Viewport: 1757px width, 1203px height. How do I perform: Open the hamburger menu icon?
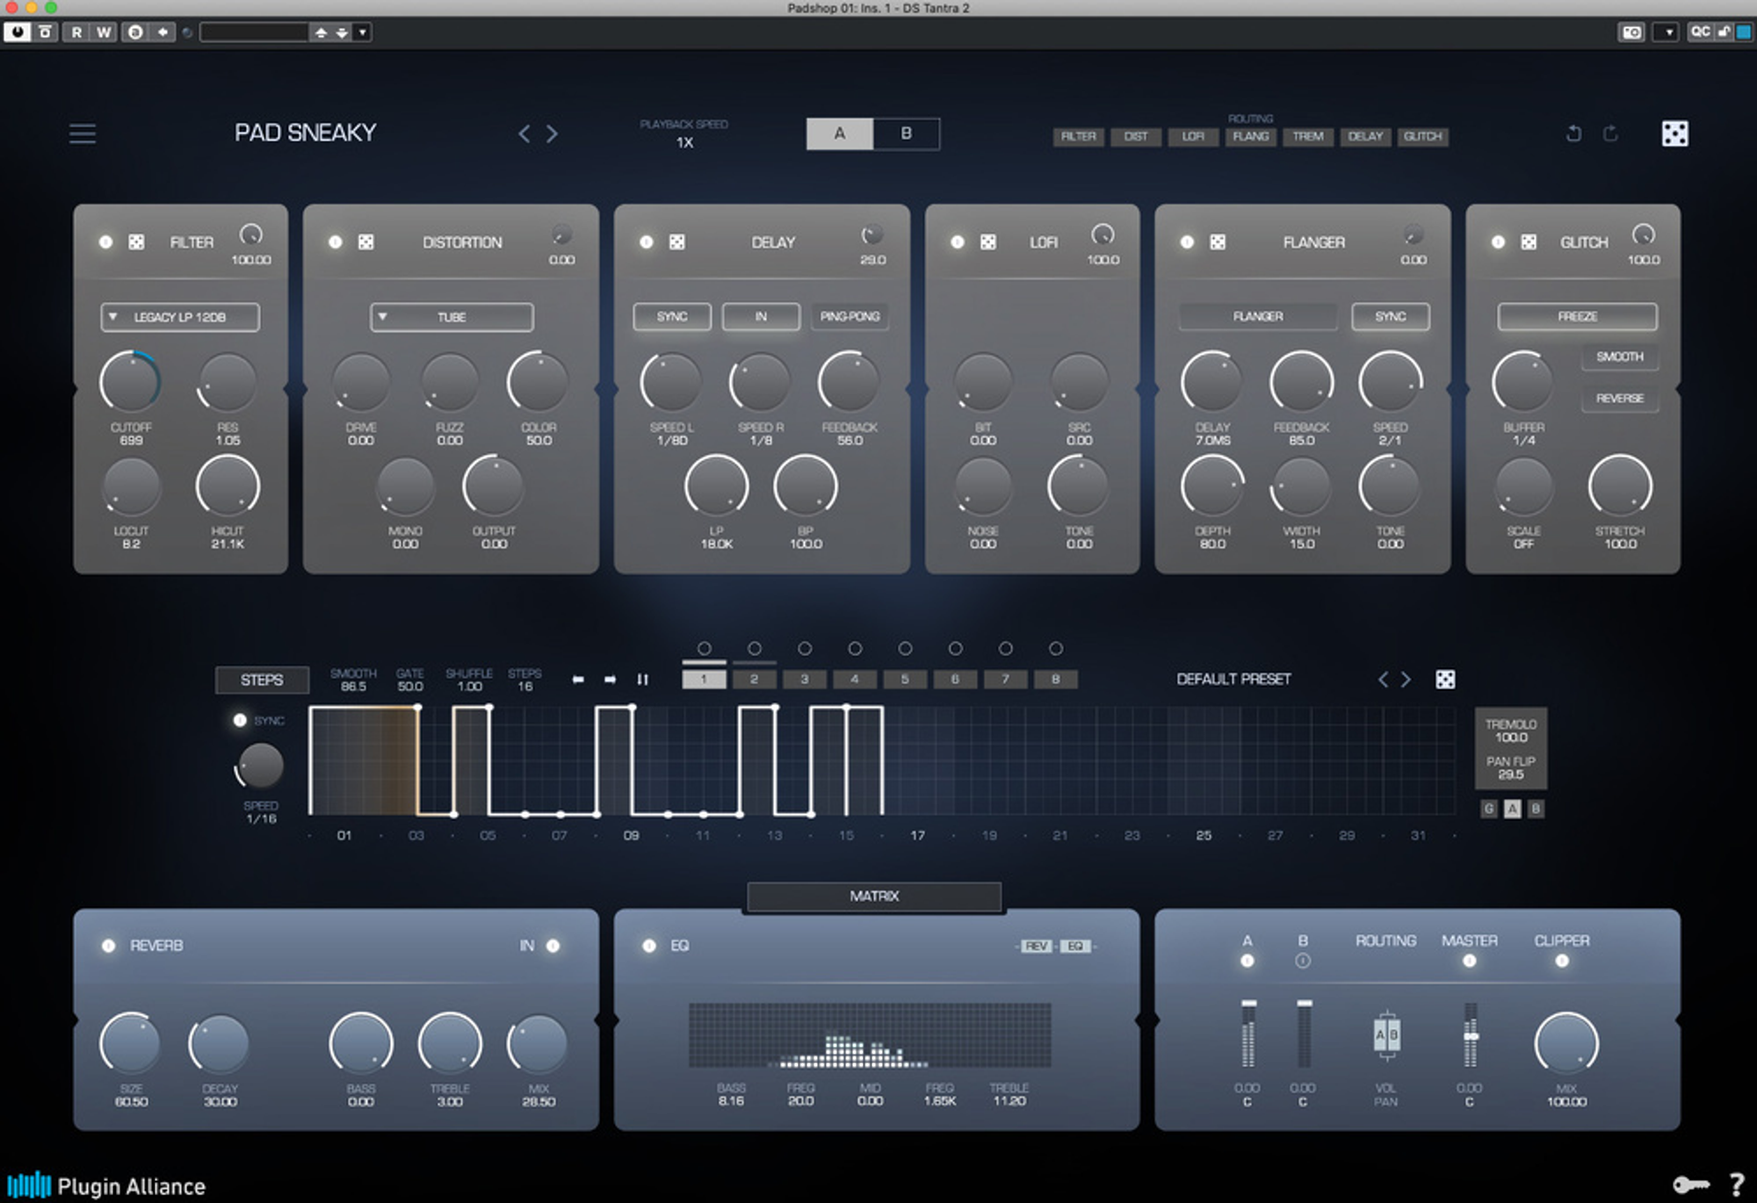pyautogui.click(x=83, y=133)
